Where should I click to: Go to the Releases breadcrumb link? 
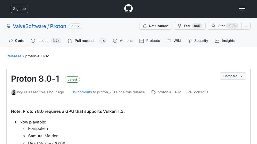[x=14, y=56]
